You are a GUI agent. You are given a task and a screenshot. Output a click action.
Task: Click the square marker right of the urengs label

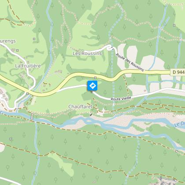pyautogui.click(x=34, y=39)
